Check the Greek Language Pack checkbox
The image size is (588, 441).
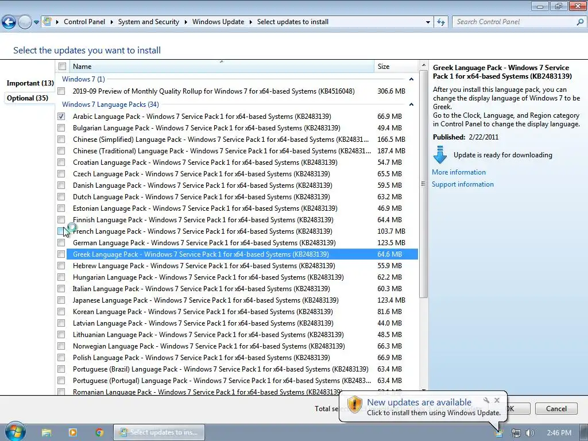(x=61, y=254)
